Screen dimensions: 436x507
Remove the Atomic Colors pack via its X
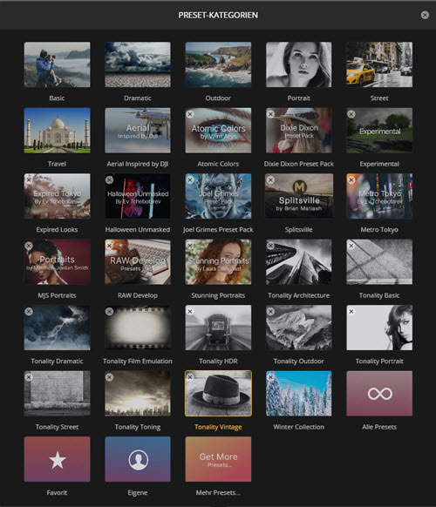tap(190, 114)
